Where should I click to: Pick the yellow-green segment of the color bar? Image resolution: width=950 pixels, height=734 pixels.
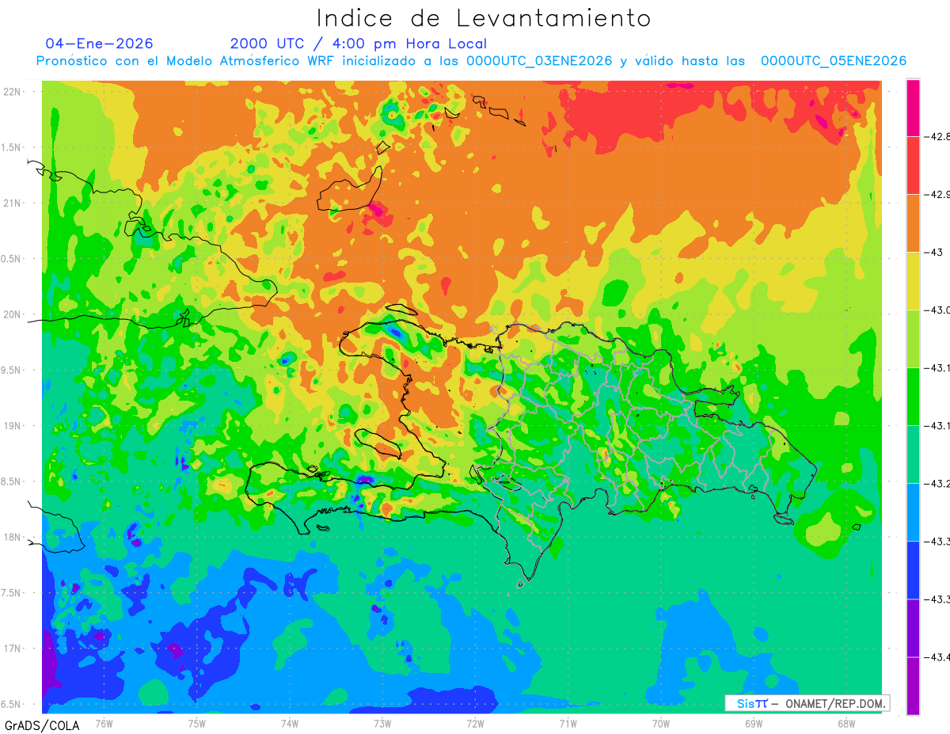913,339
